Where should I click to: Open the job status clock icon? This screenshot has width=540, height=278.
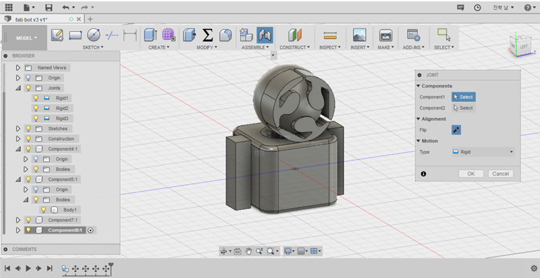[478, 6]
